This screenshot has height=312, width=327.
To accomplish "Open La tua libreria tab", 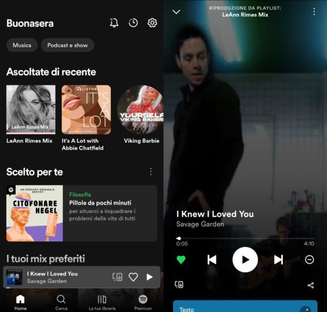I will pyautogui.click(x=102, y=302).
